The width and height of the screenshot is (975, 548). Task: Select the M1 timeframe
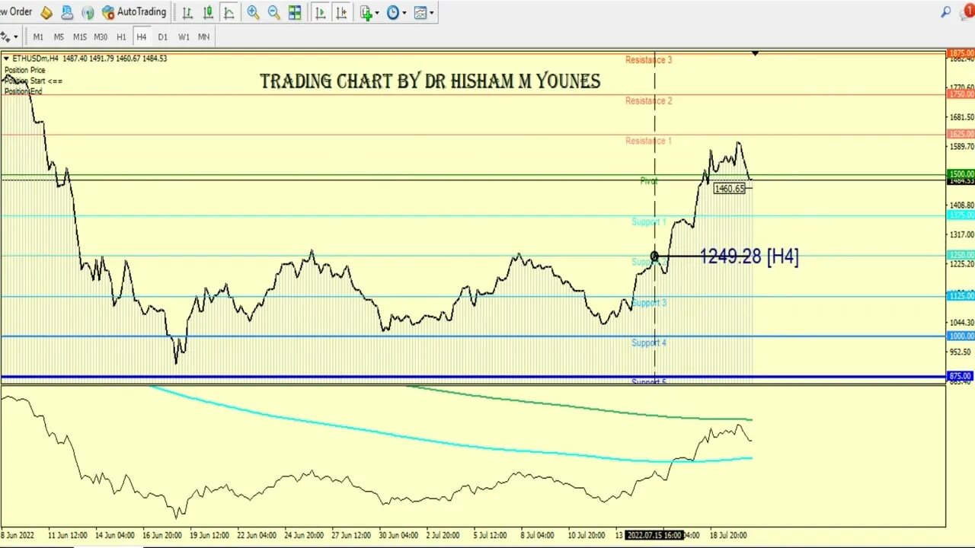tap(38, 37)
